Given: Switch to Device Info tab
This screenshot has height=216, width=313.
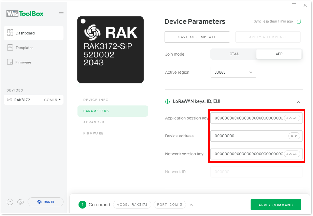Looking at the screenshot, I should pos(96,100).
